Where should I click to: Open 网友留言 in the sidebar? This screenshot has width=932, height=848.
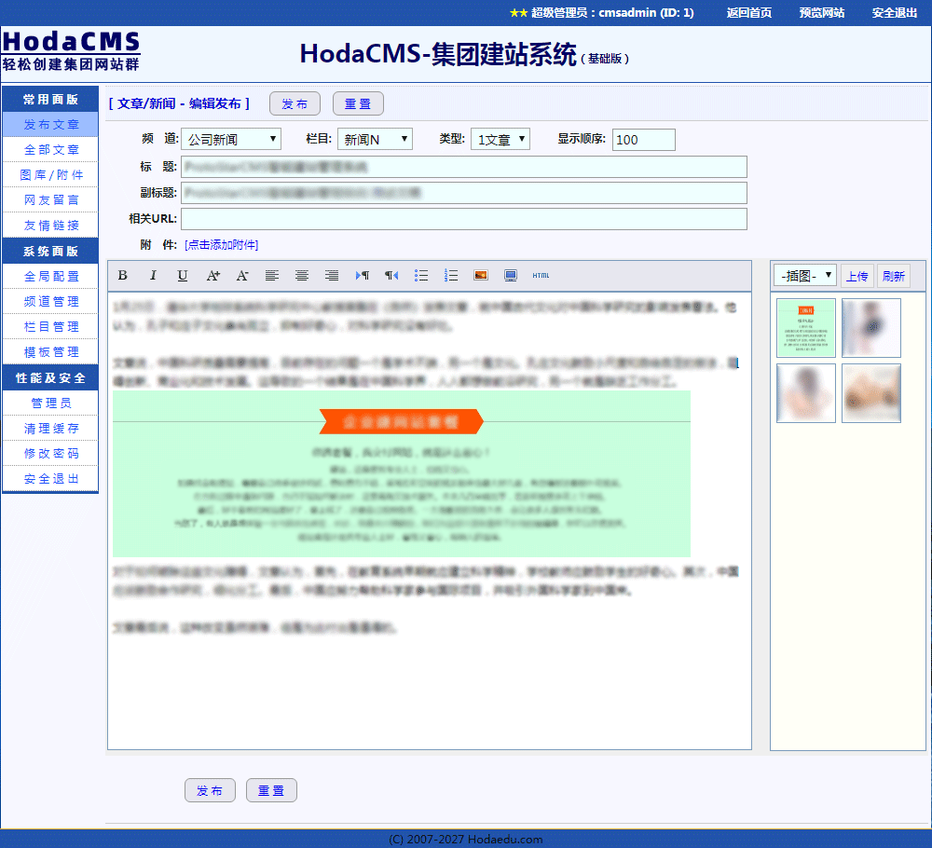[x=51, y=200]
